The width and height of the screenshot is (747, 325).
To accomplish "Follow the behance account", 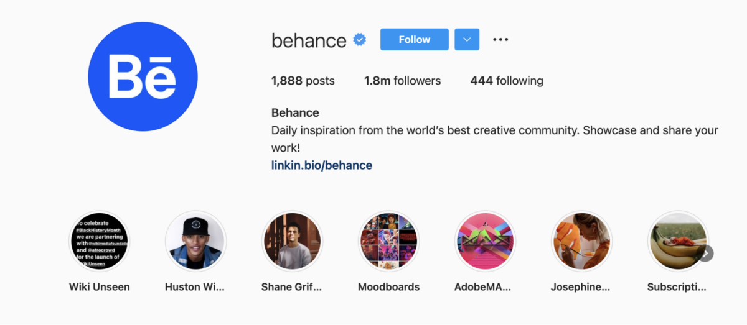I will click(414, 40).
